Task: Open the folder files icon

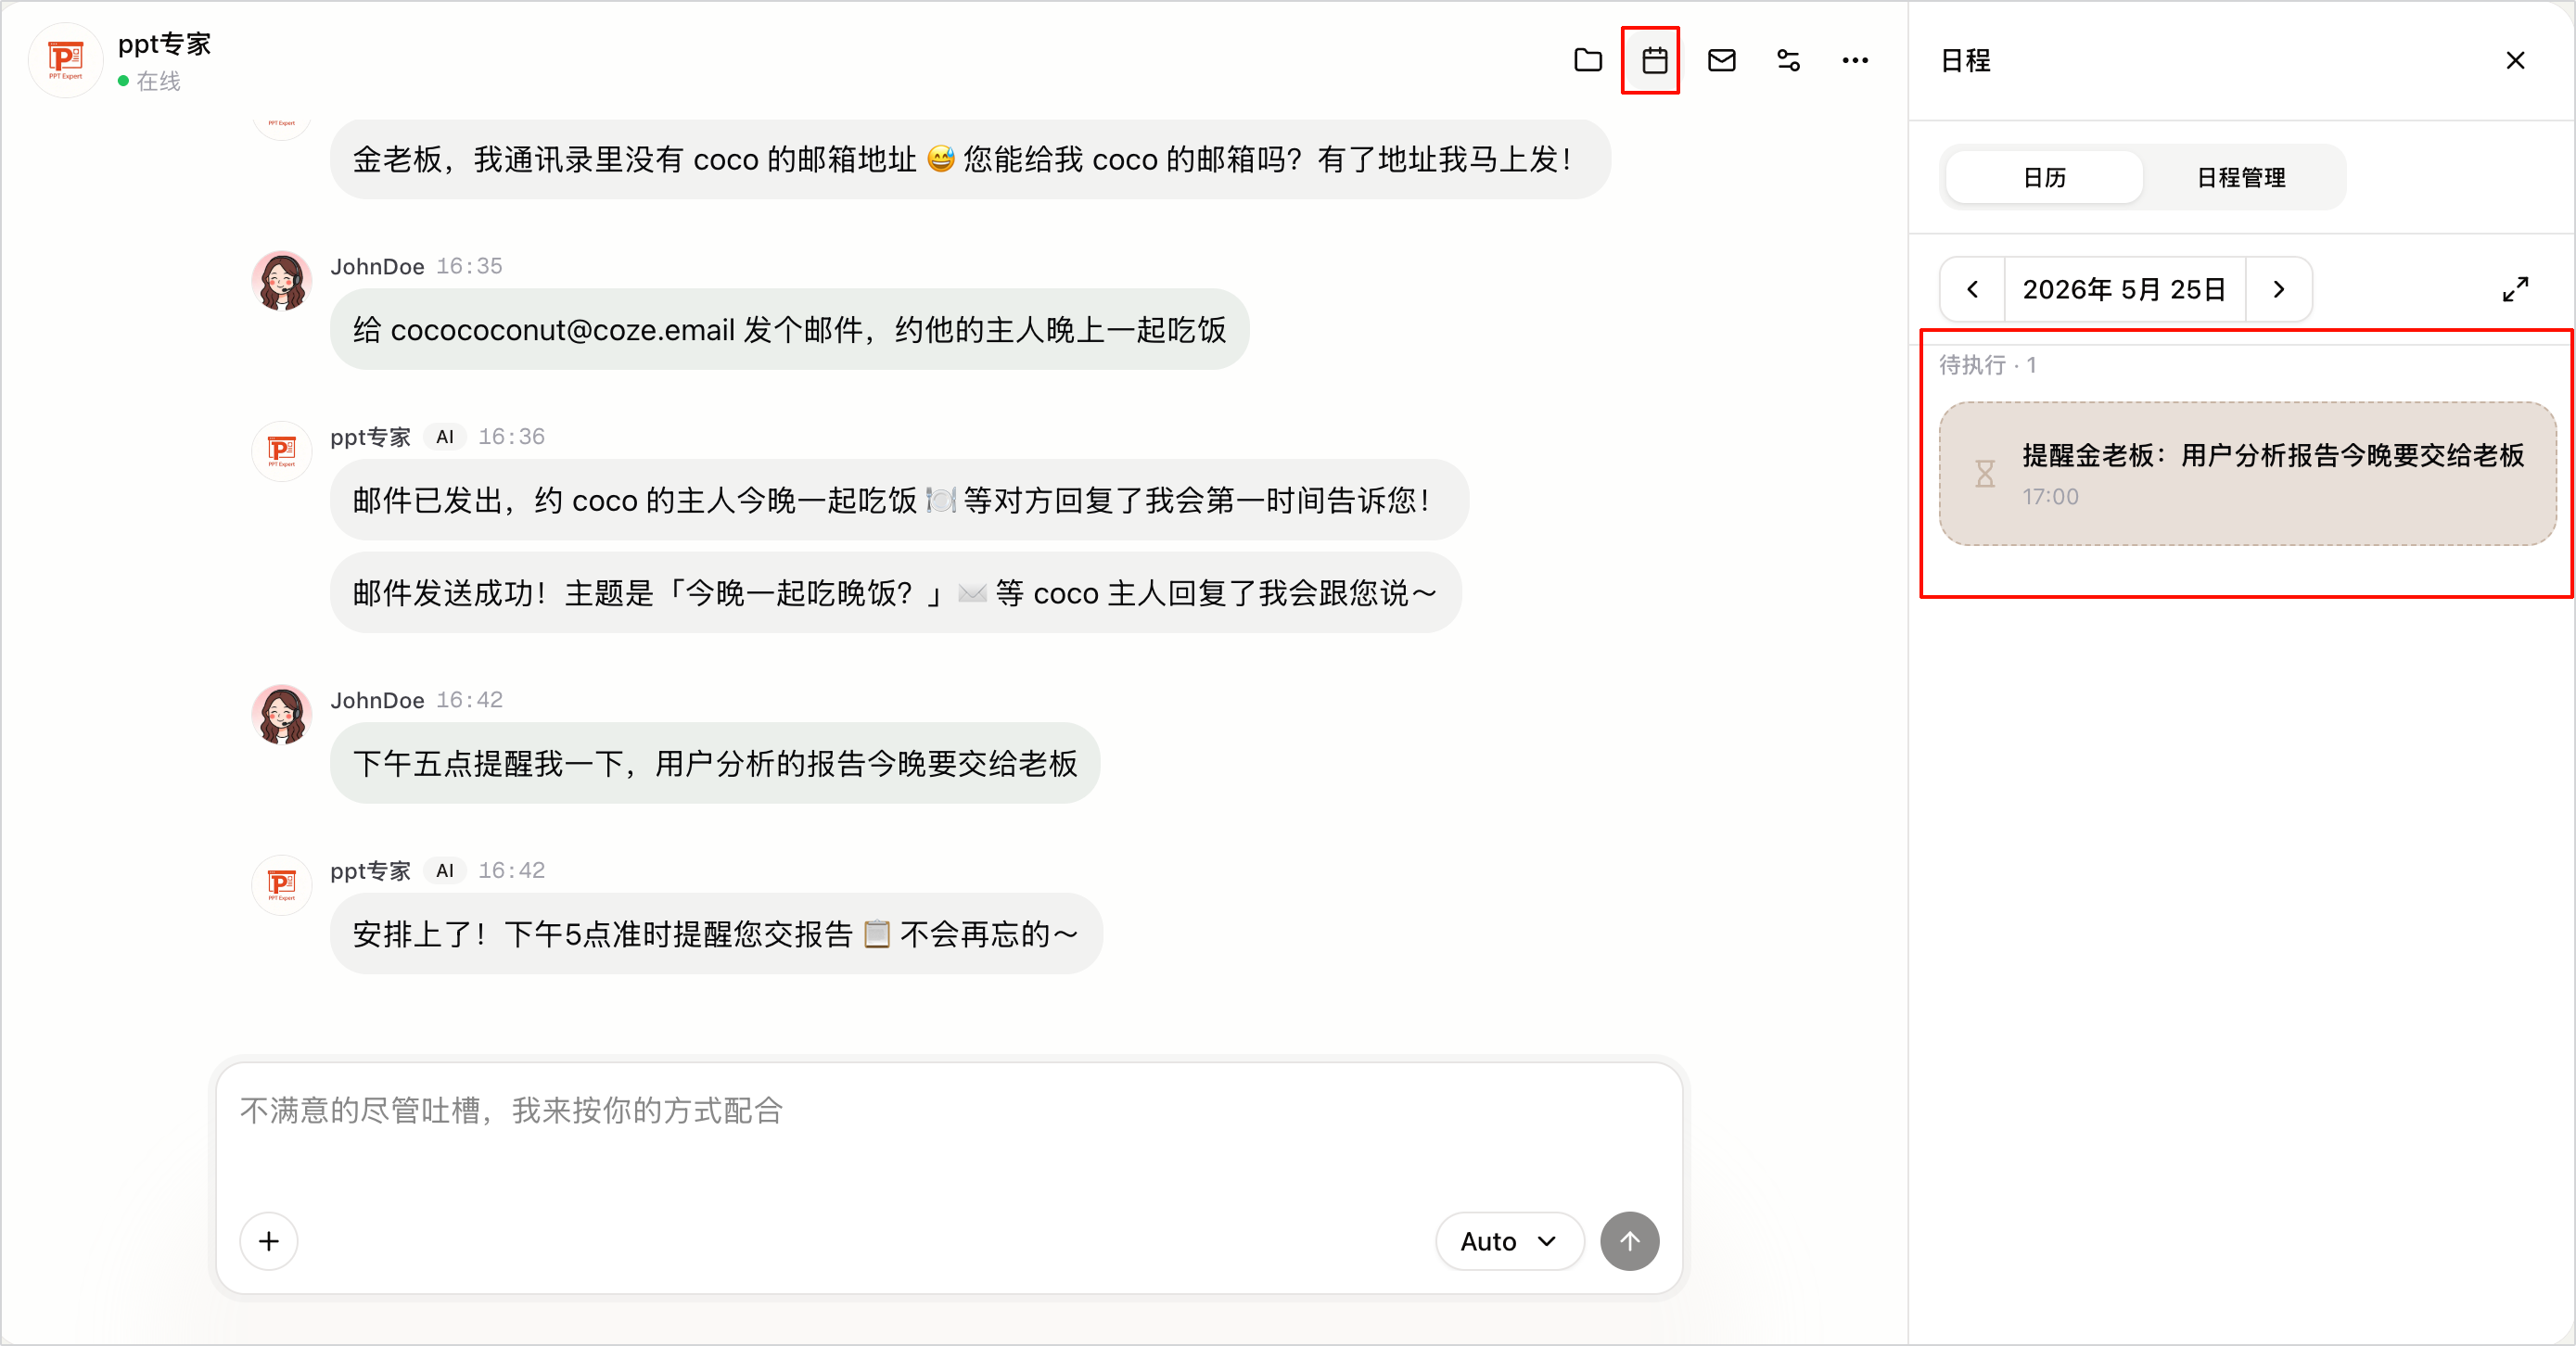Action: [1587, 61]
